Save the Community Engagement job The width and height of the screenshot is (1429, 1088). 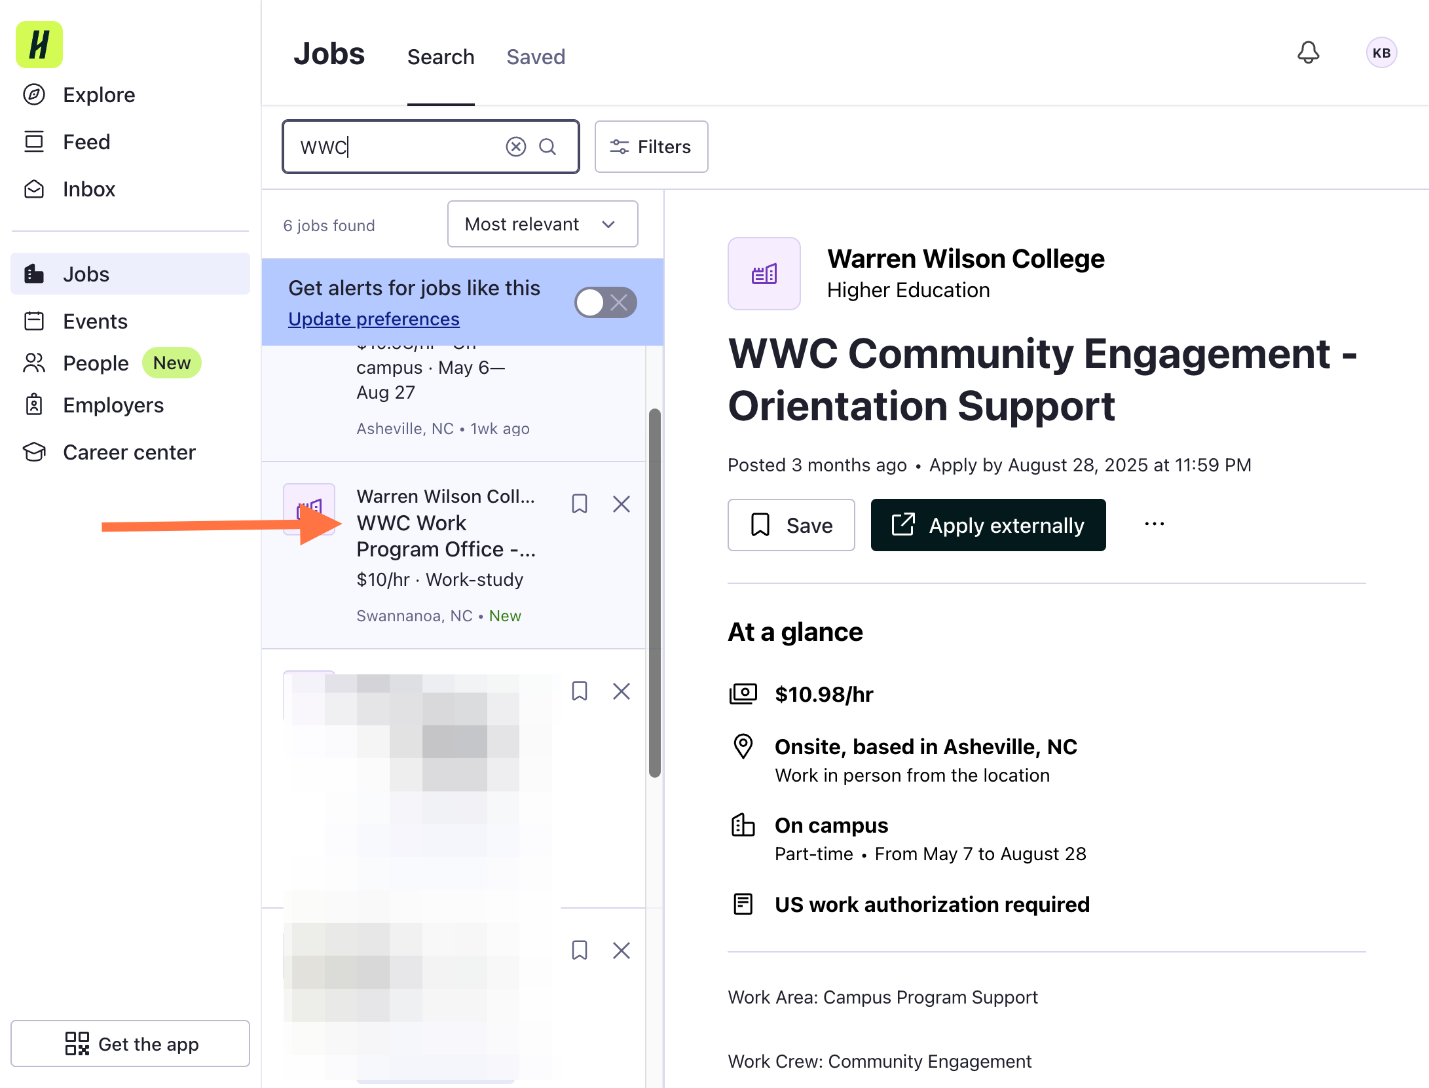[791, 525]
